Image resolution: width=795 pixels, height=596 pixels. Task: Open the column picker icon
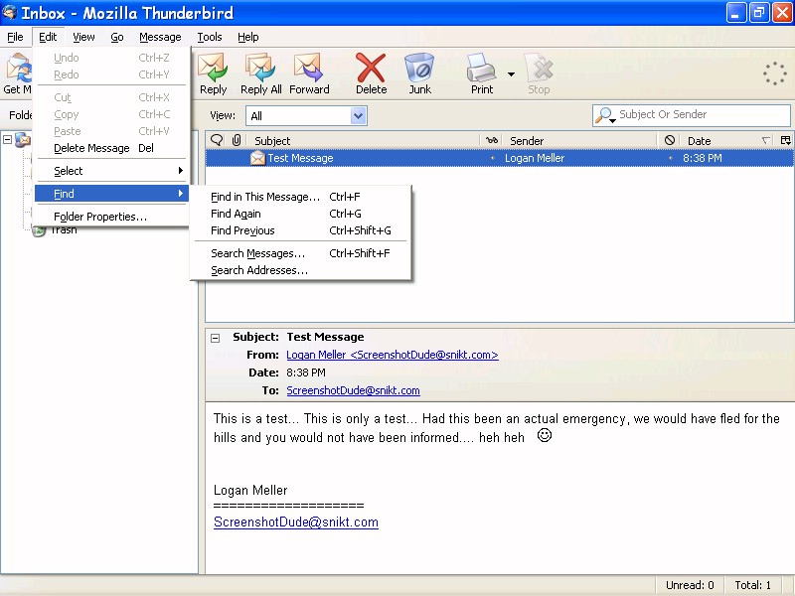tap(785, 140)
